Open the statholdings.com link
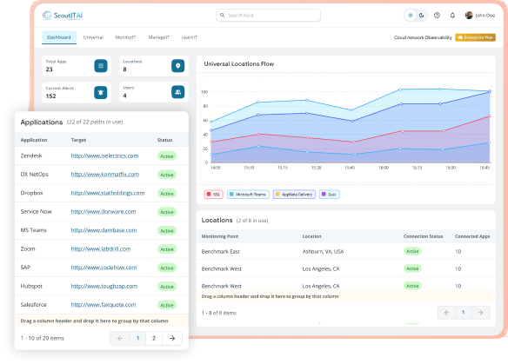The image size is (508, 364). pyautogui.click(x=108, y=193)
